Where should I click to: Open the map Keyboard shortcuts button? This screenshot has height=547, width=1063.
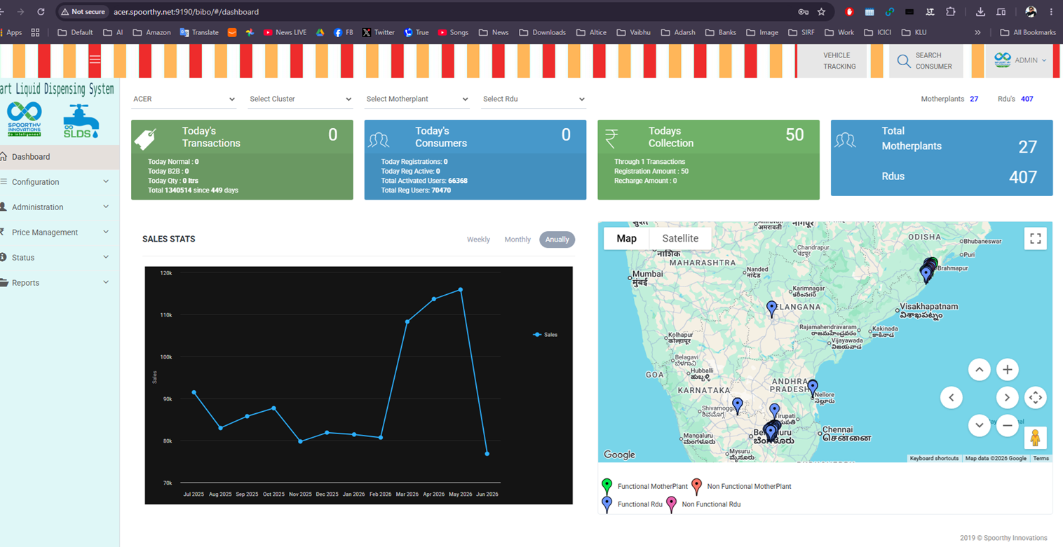point(934,458)
